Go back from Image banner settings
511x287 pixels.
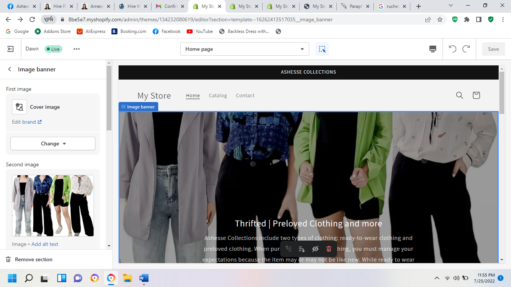(x=10, y=70)
